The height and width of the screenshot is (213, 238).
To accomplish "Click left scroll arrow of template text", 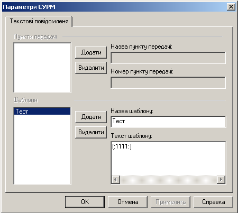I will click(116, 180).
